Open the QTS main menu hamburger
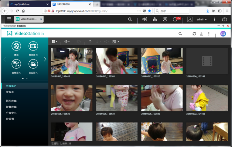The image size is (232, 147). [x=9, y=19]
